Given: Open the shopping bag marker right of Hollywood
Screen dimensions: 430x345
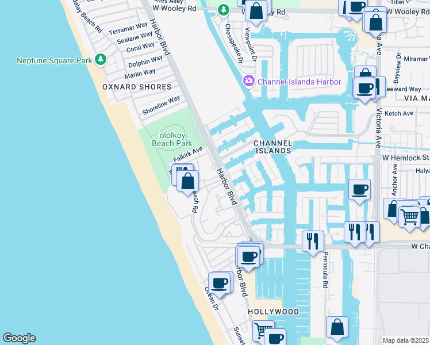Looking at the screenshot, I should tap(337, 327).
